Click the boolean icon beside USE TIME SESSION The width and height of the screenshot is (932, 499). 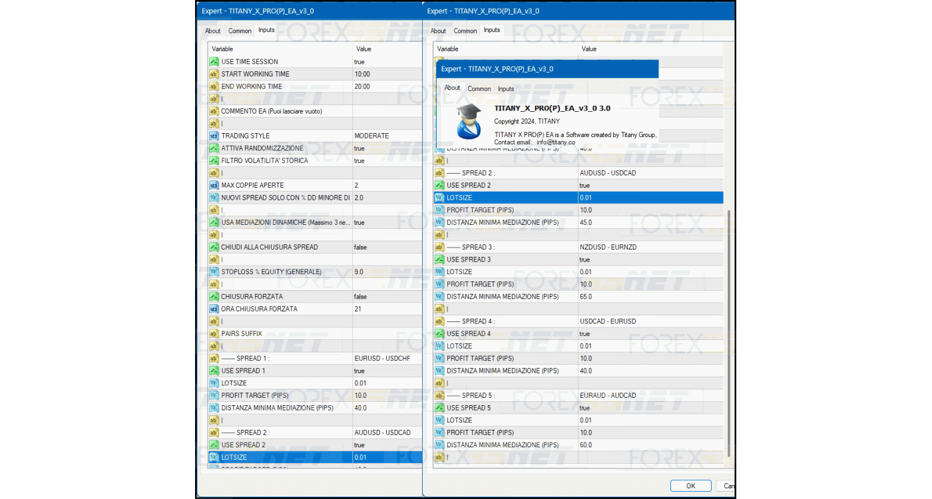point(214,62)
